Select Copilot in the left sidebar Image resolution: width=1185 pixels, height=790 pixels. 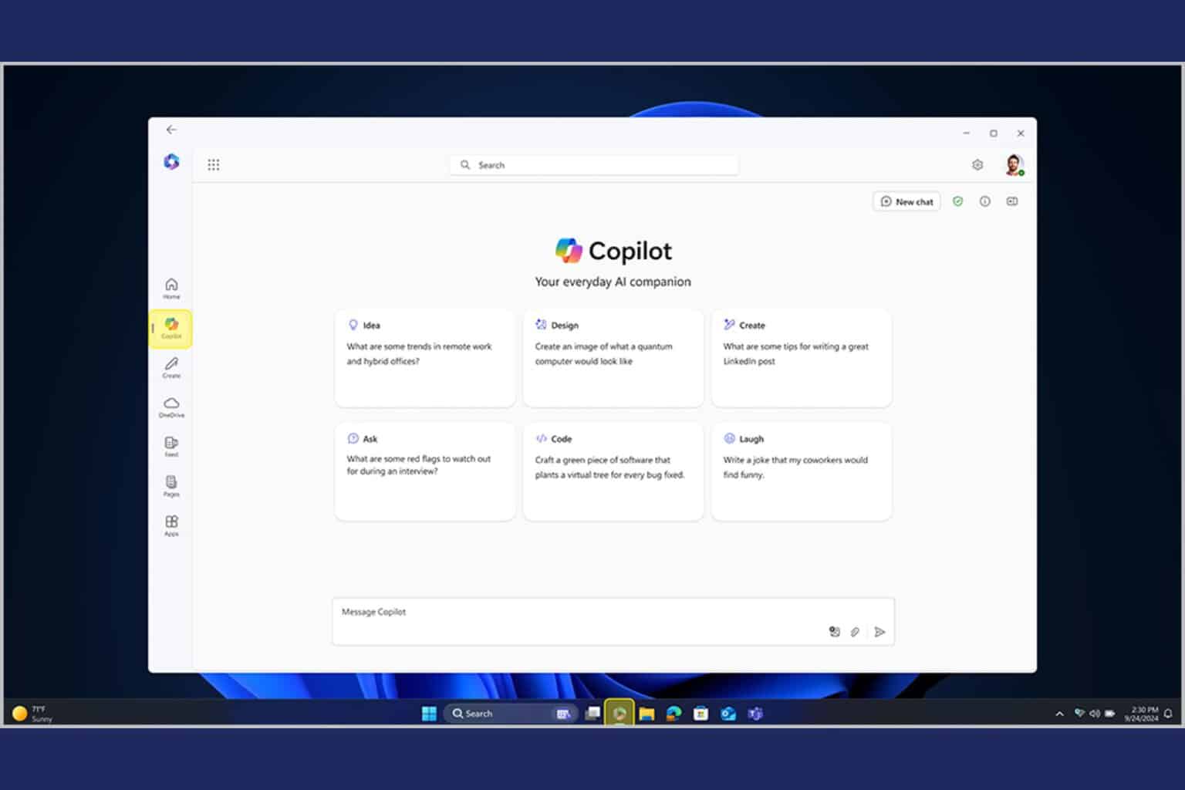point(171,329)
